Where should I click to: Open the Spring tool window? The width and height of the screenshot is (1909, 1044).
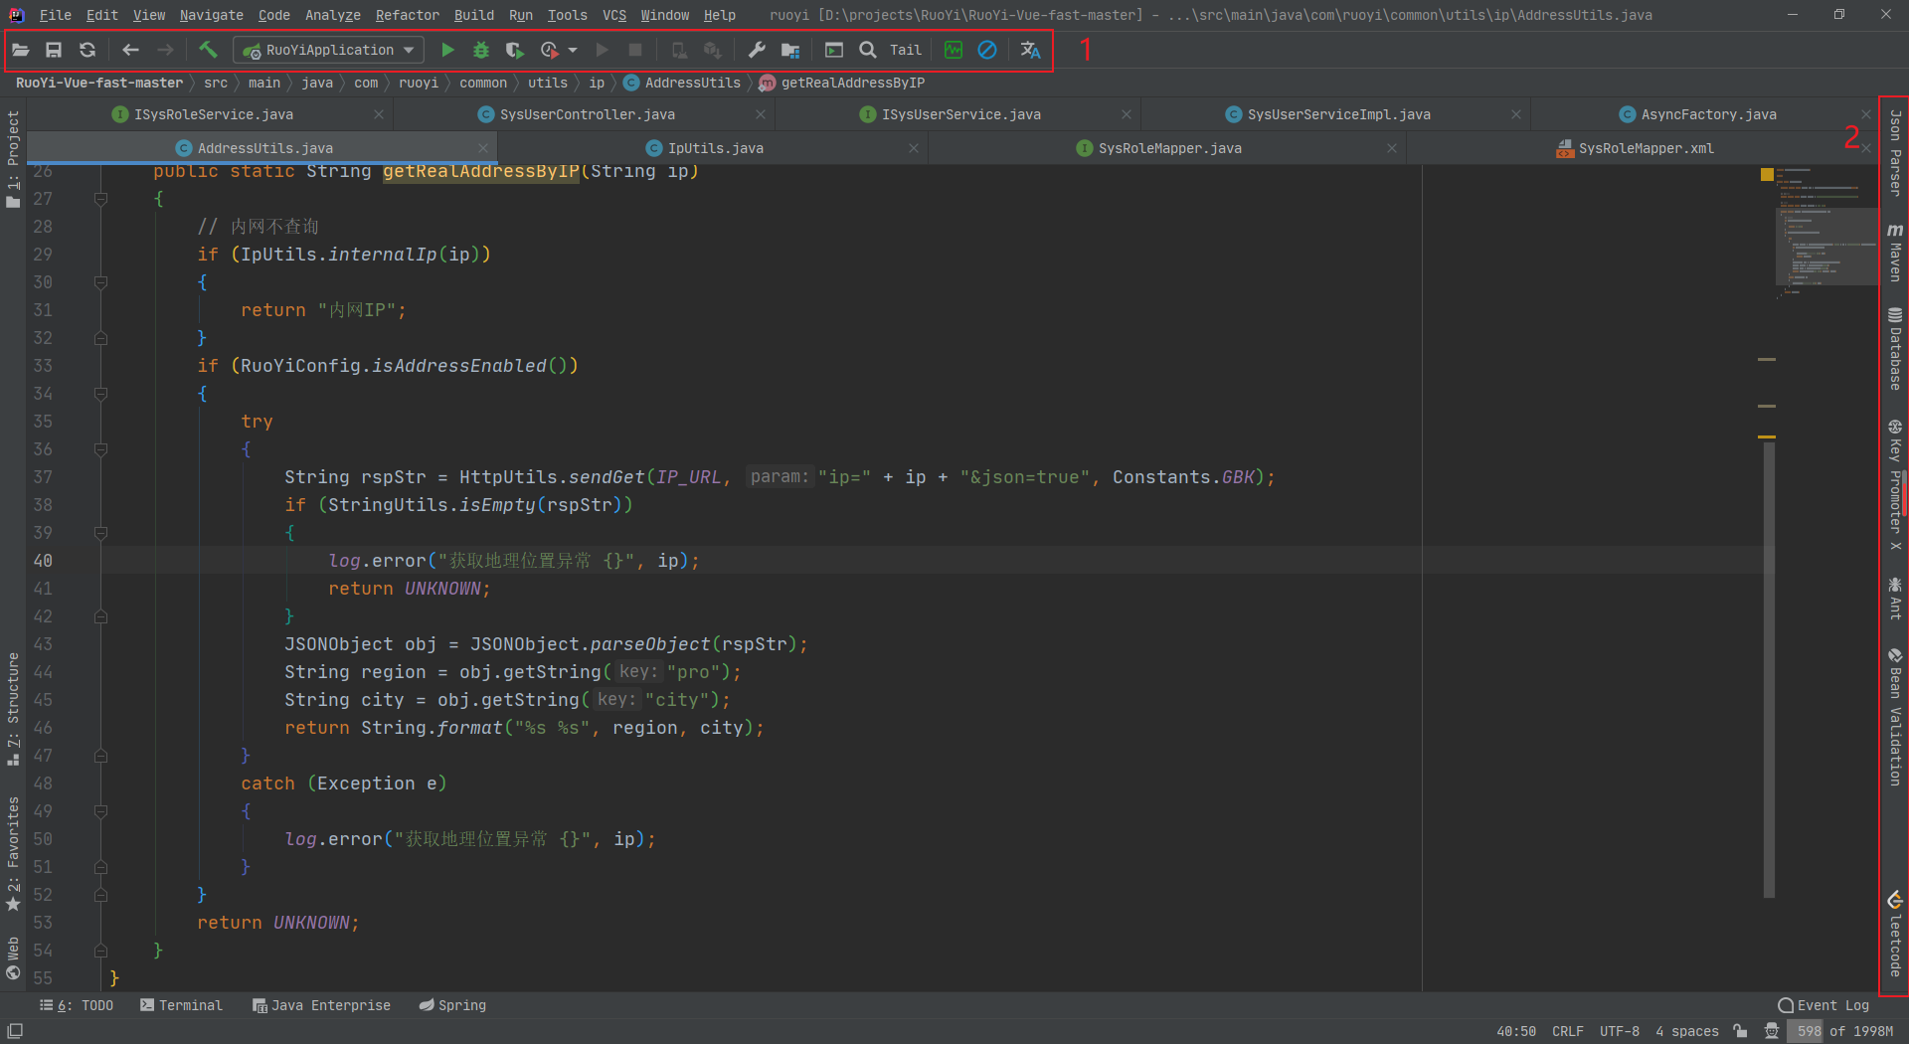(452, 1005)
